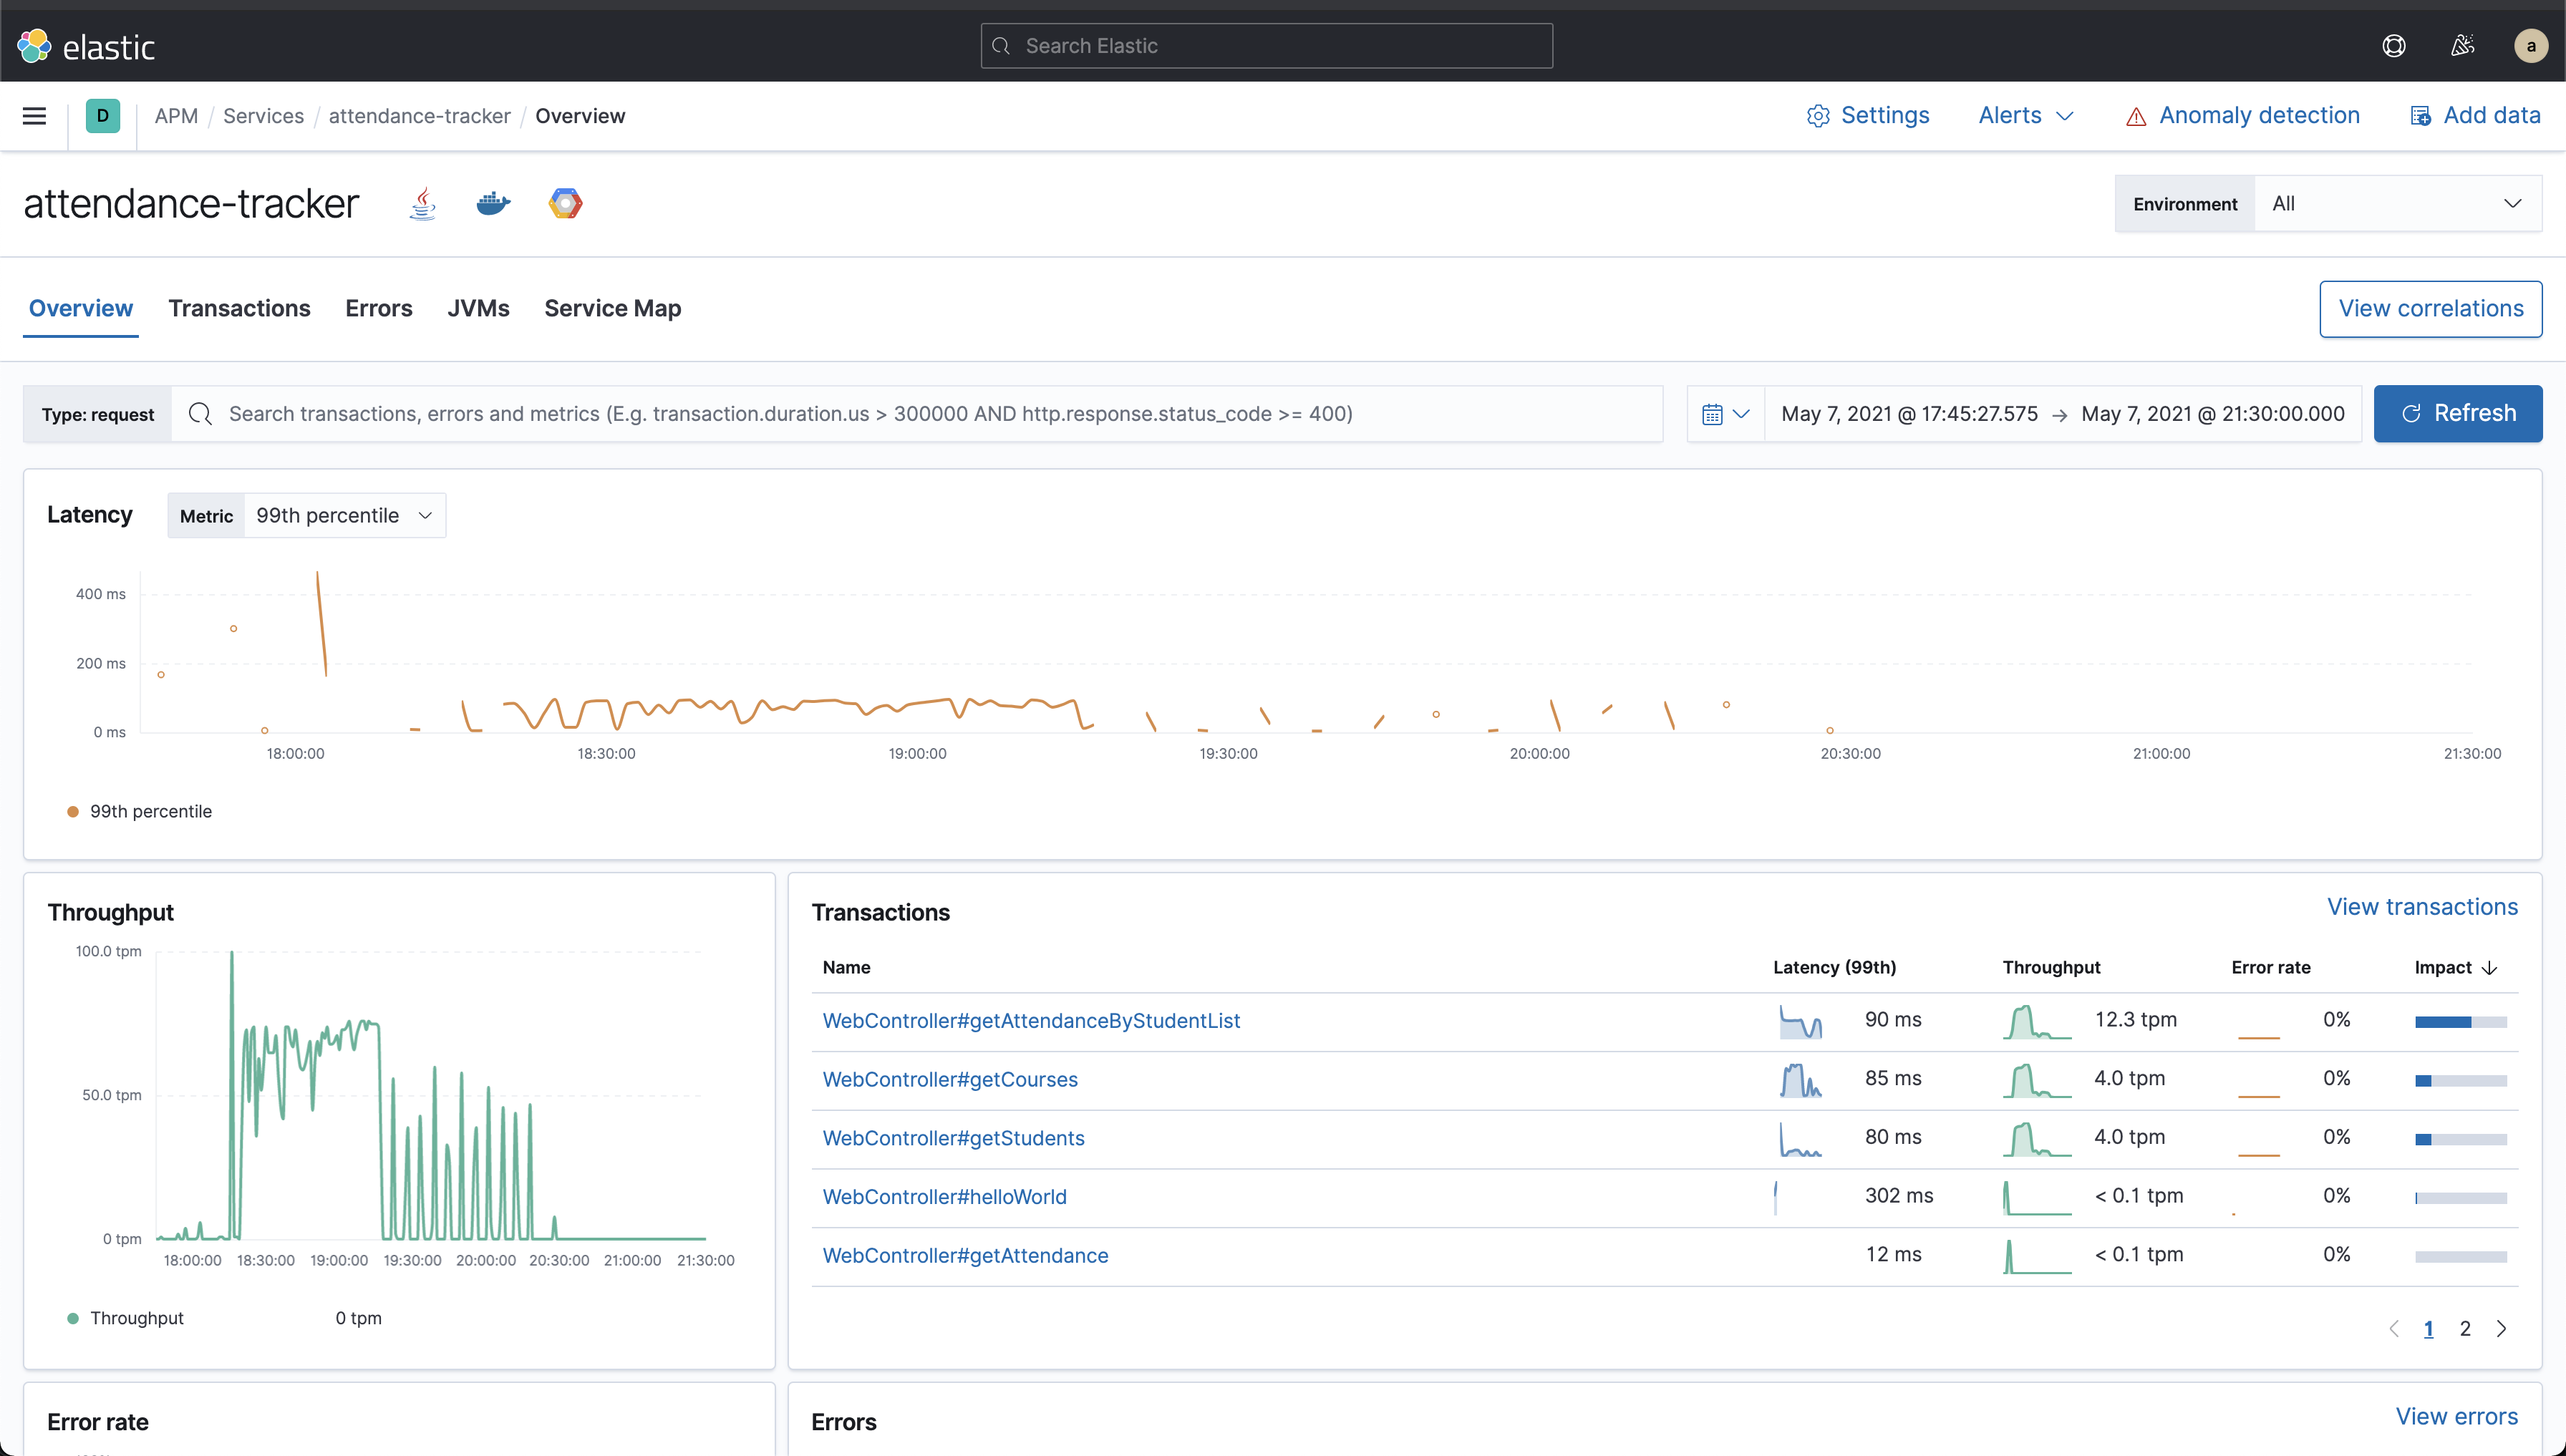2566x1456 pixels.
Task: Open the Service Map tab
Action: [612, 308]
